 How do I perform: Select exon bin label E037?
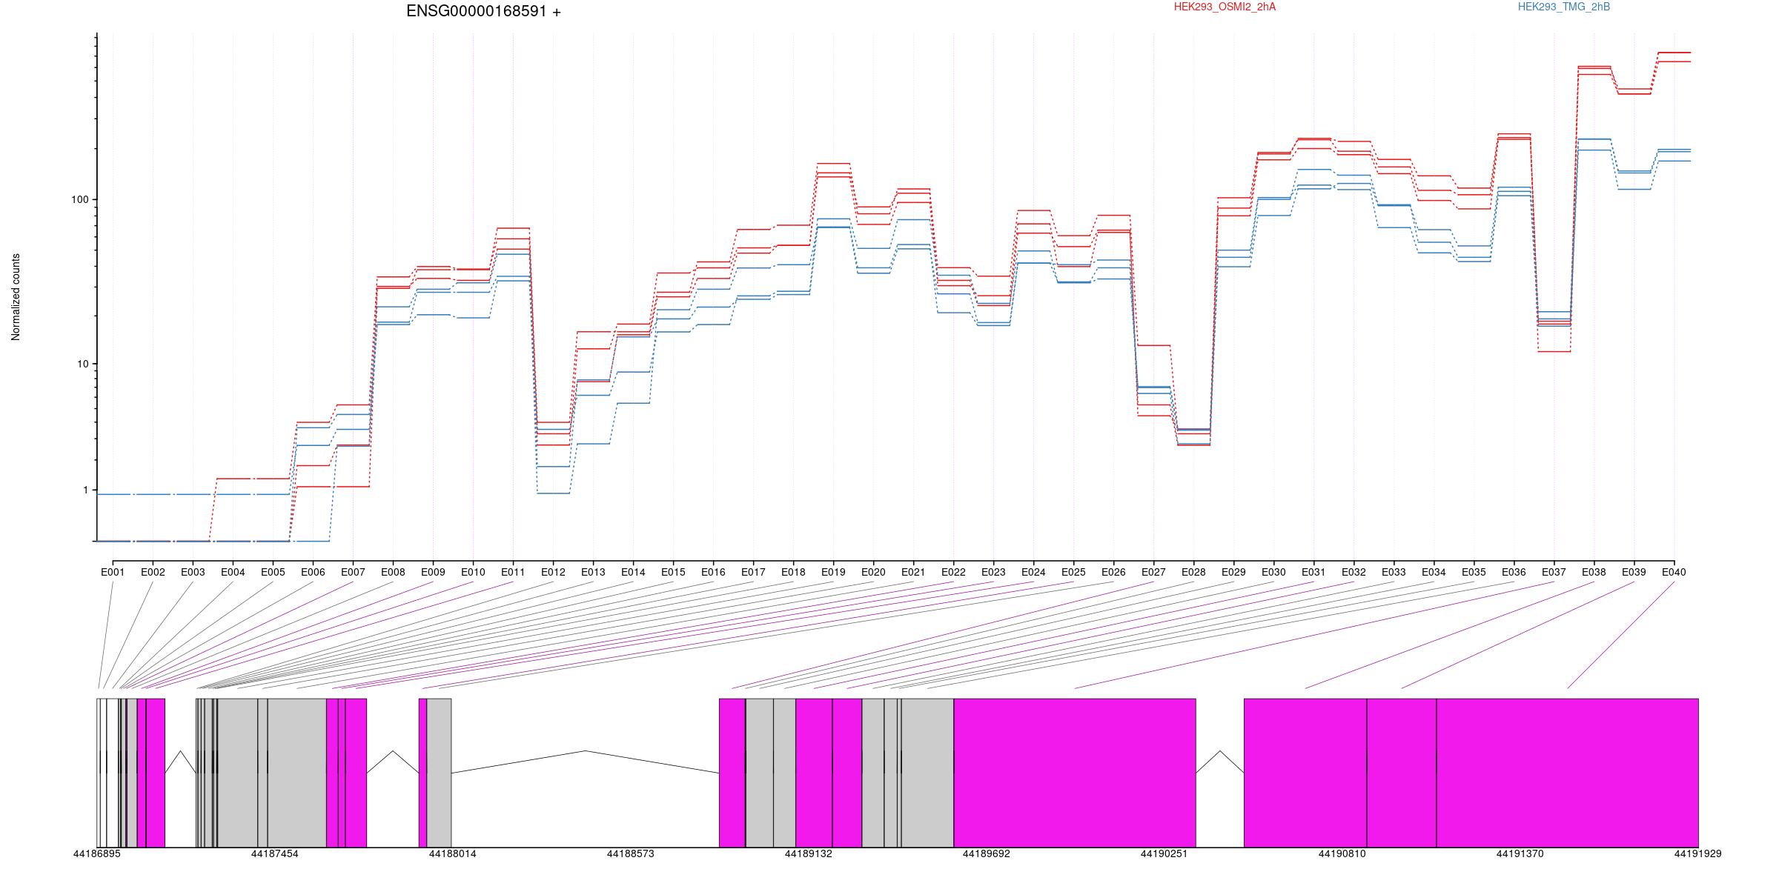pos(1554,572)
